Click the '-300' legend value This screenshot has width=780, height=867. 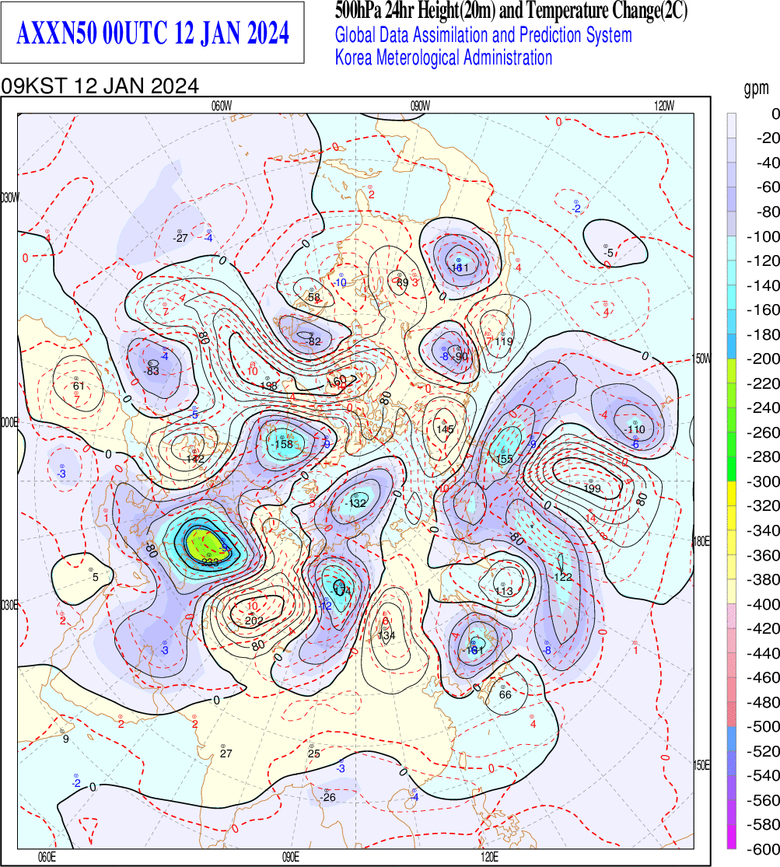pyautogui.click(x=763, y=481)
